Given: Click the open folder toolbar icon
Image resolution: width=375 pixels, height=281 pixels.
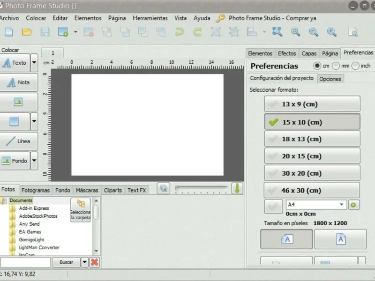Looking at the screenshot, I should coord(27,32).
